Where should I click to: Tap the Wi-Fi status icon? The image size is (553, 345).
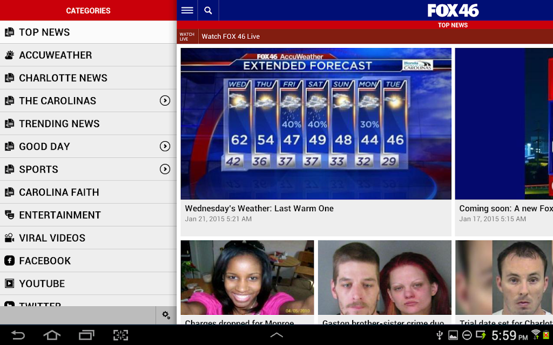coord(536,334)
